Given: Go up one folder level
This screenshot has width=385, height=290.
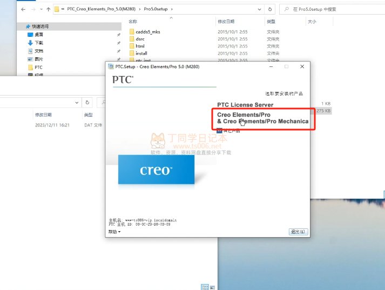Looking at the screenshot, I should click(x=49, y=9).
